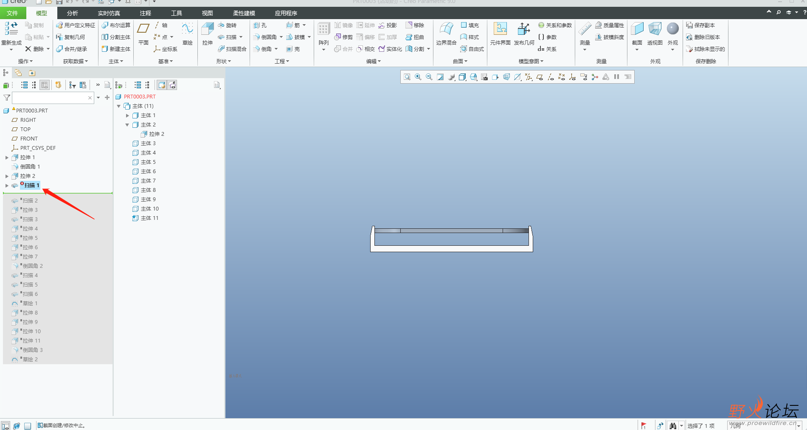The height and width of the screenshot is (430, 807).
Task: Click the 填充 (Fill) surface tool
Action: 470,25
